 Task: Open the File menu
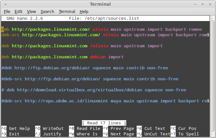[x=7, y=12]
